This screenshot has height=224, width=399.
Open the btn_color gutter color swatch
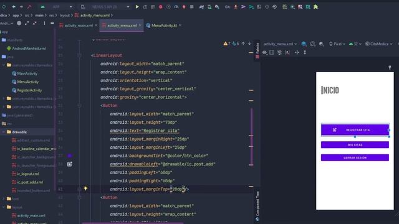pos(69,156)
